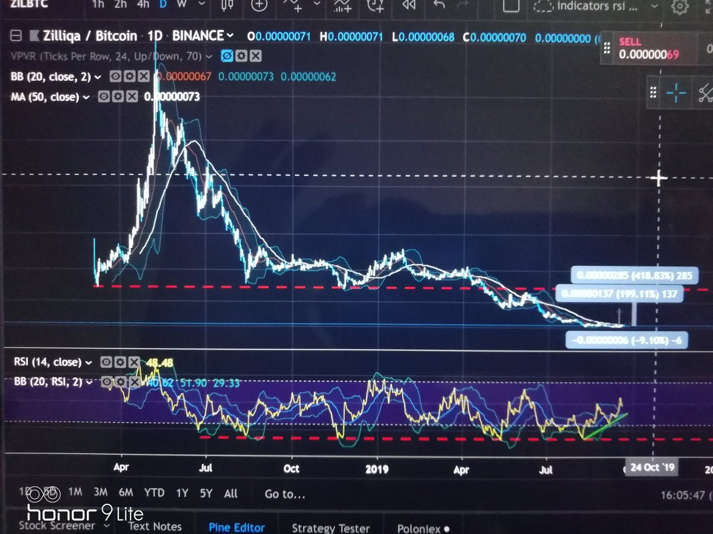Open the Text Notes tab
713x534 pixels.
coord(154,526)
